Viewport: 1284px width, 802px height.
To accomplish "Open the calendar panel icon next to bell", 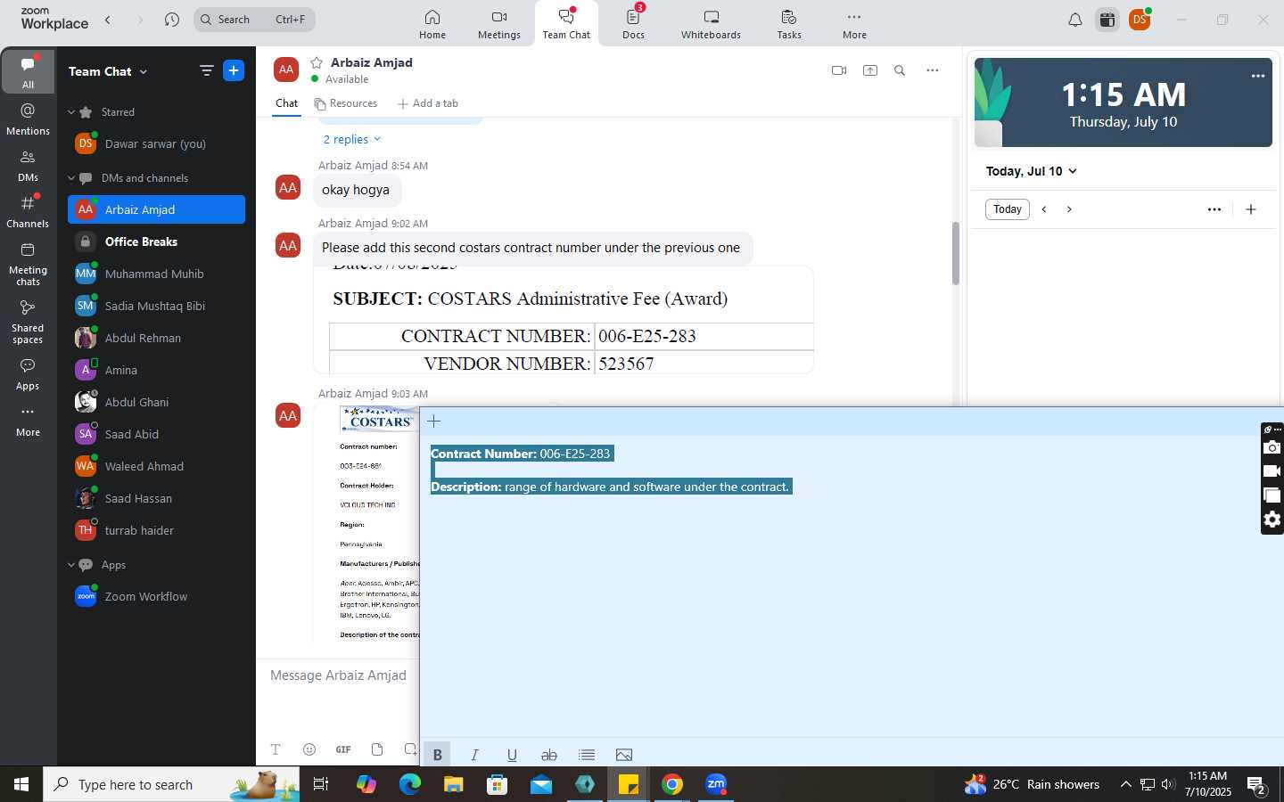I will tap(1107, 20).
